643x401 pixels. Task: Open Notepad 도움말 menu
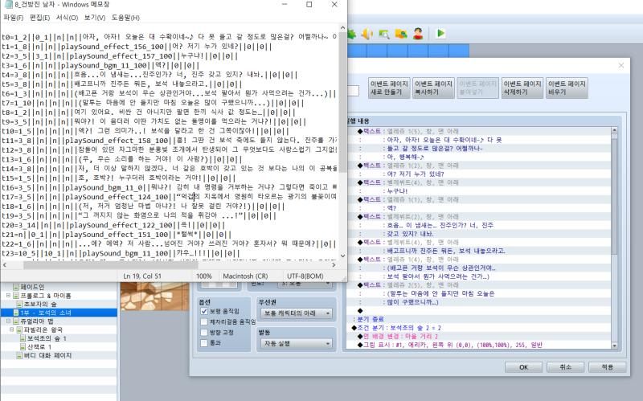(x=125, y=18)
